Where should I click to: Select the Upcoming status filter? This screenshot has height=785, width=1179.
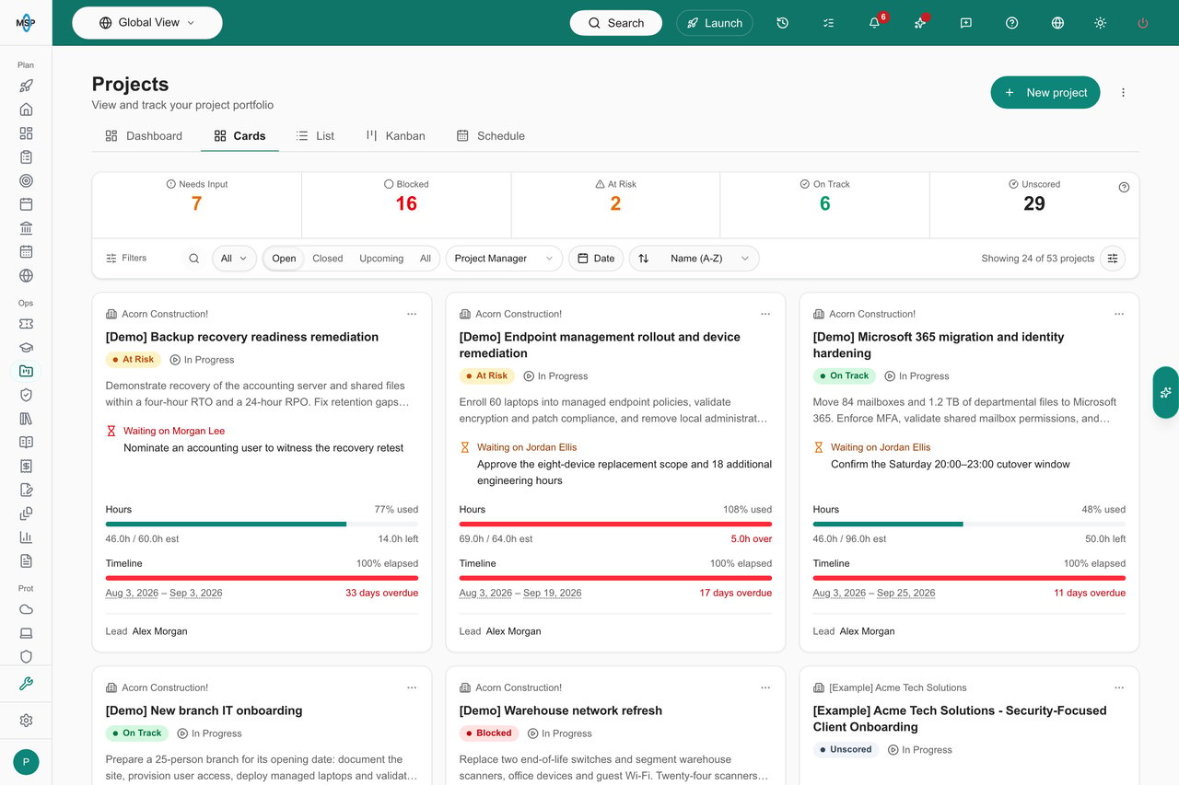point(381,259)
